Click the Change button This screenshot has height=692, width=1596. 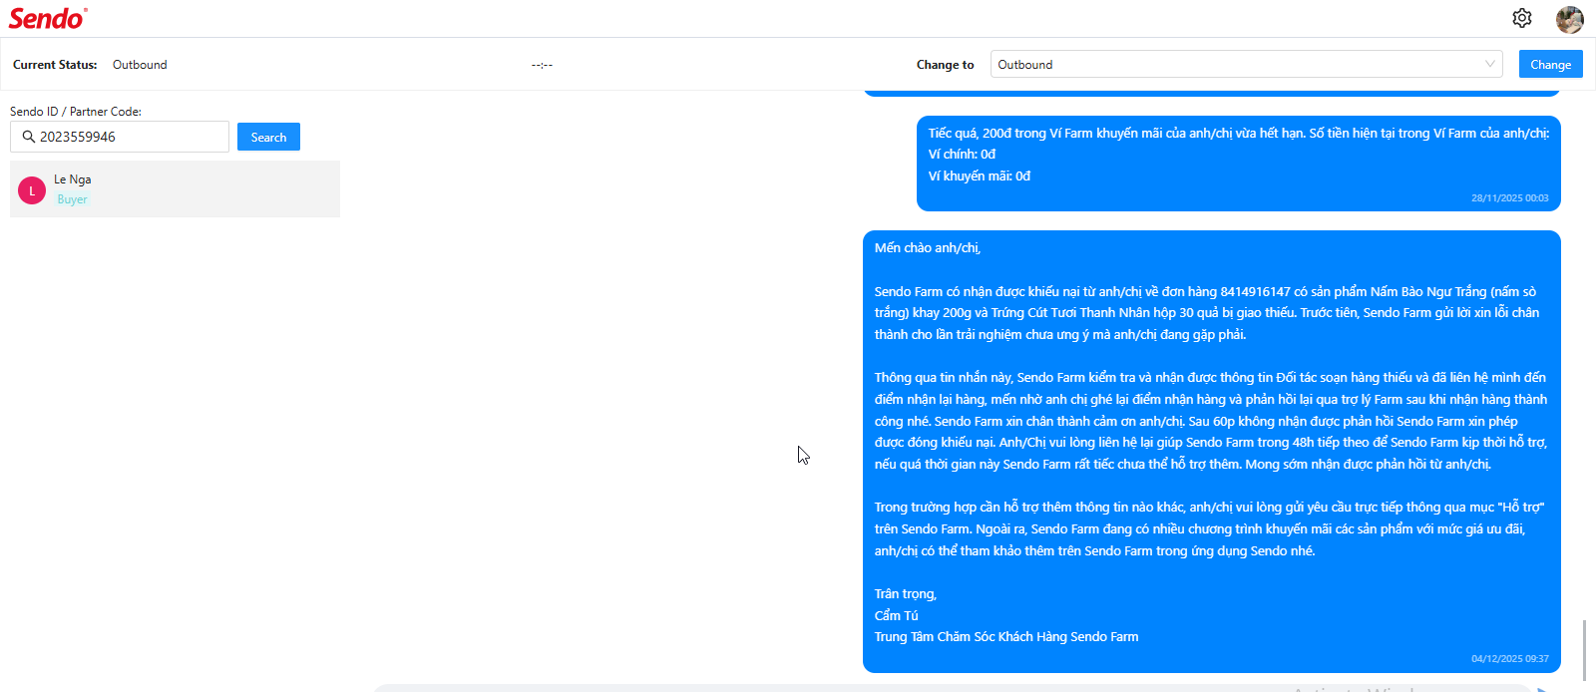tap(1550, 64)
